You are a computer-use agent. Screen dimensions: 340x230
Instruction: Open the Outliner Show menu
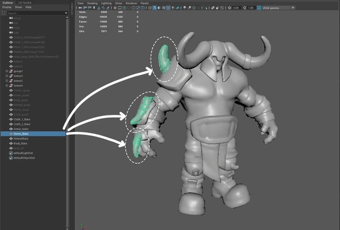coord(18,7)
